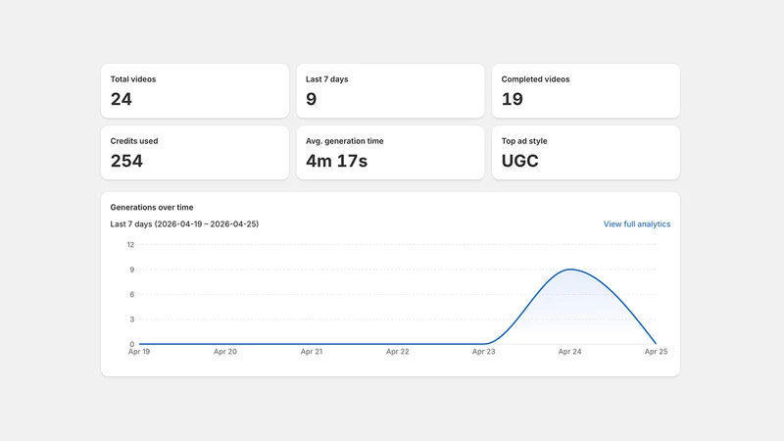Click the 4m 17s generation time value
The image size is (784, 441).
(x=336, y=161)
